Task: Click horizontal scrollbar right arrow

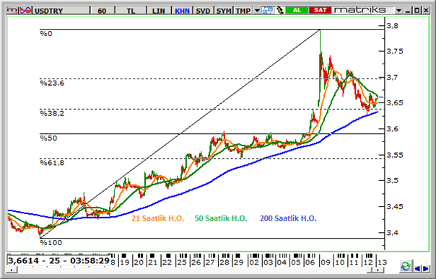Action: (378, 270)
